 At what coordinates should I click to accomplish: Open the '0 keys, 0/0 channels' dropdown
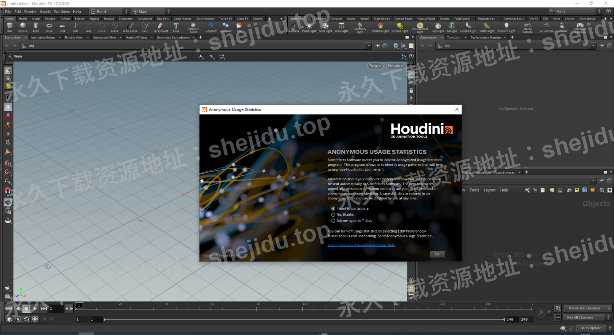click(x=587, y=308)
